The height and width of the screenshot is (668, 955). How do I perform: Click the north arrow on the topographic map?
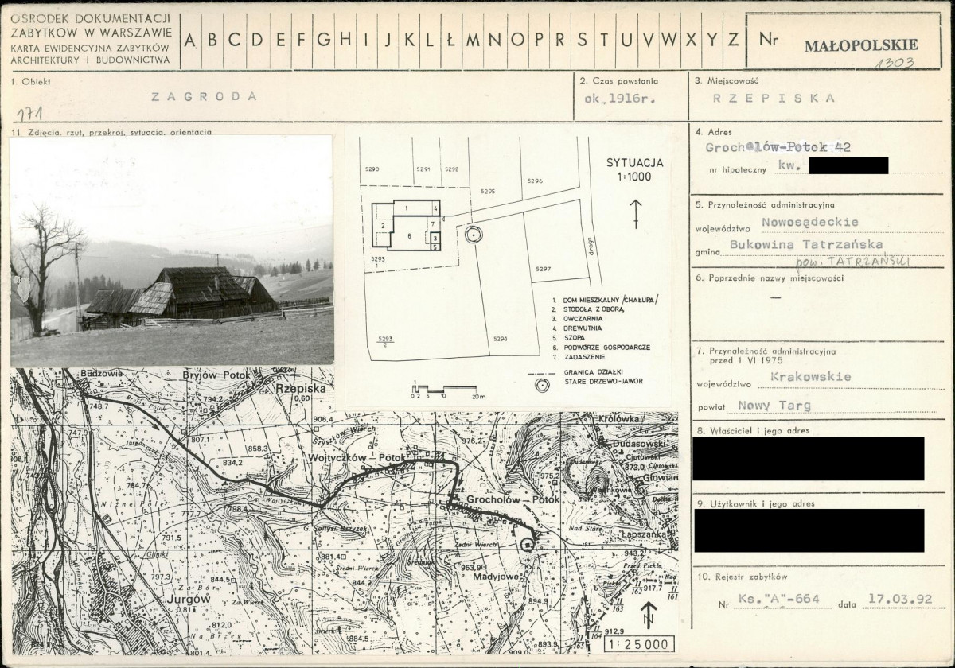point(649,615)
